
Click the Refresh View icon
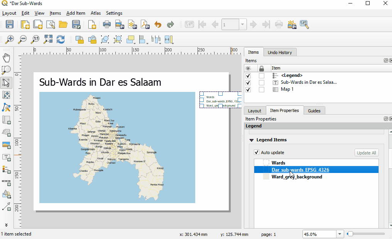61,39
